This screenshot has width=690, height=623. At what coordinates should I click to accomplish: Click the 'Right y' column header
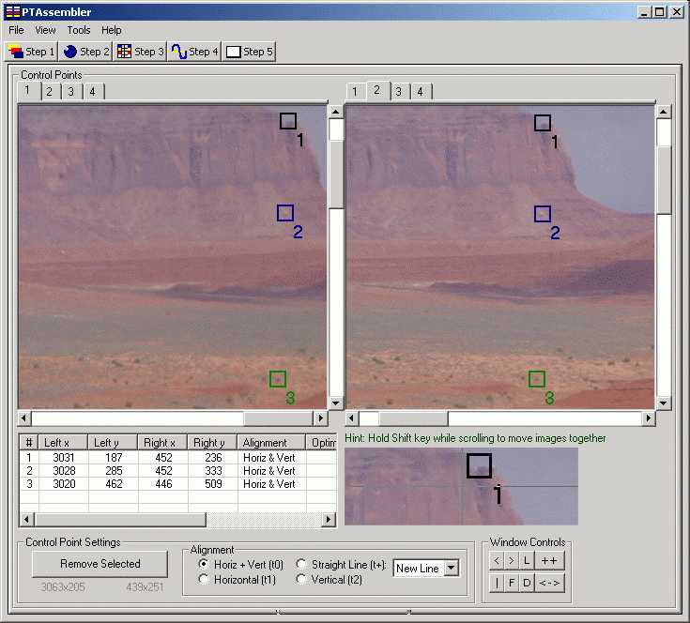click(x=212, y=442)
